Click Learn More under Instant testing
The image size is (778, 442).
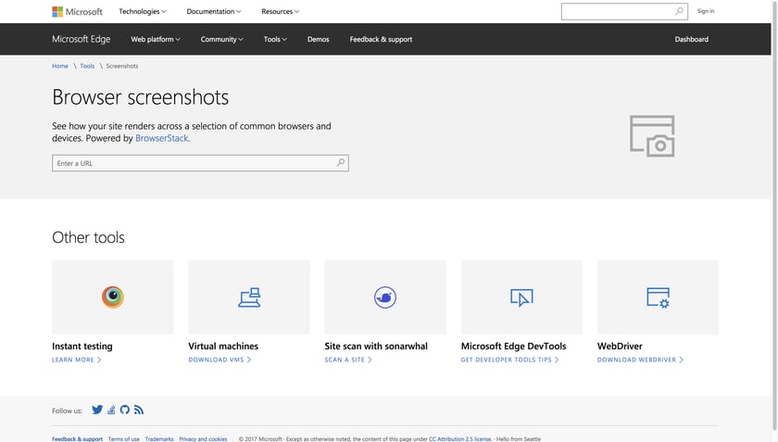pyautogui.click(x=77, y=360)
